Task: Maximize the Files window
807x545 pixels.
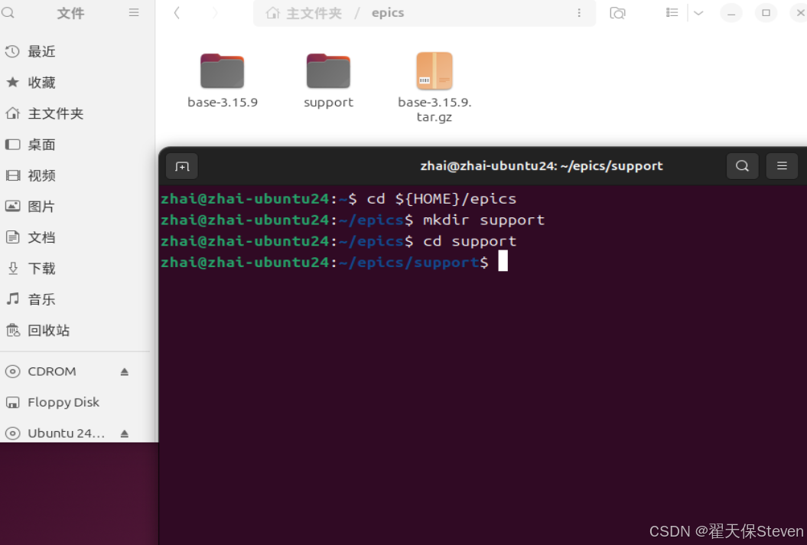Action: pos(766,13)
